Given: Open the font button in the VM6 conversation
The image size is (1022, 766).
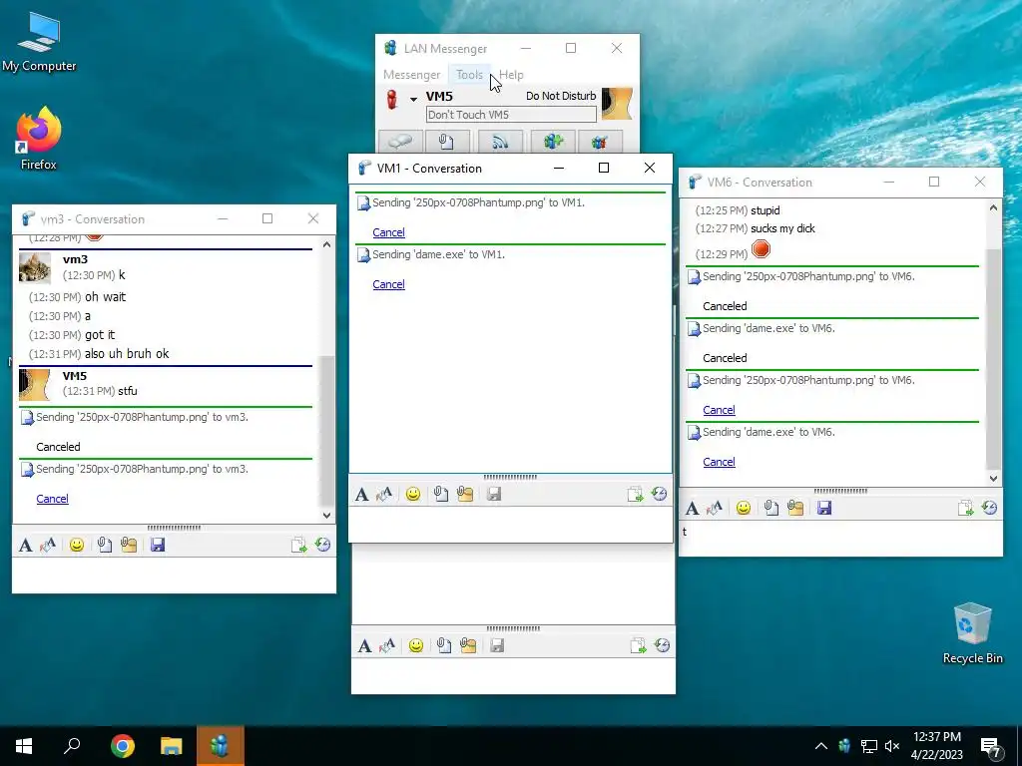Looking at the screenshot, I should [693, 508].
